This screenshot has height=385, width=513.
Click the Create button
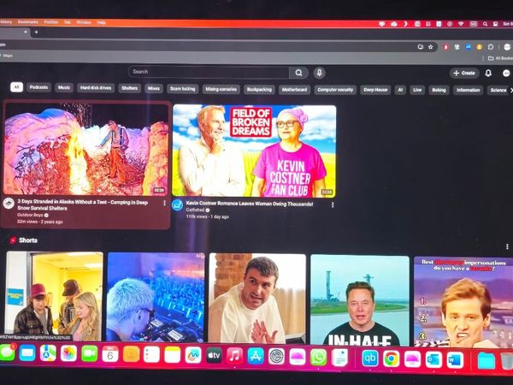pos(464,73)
